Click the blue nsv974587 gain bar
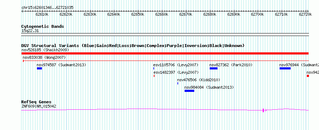The image size is (319, 130). click(x=39, y=68)
